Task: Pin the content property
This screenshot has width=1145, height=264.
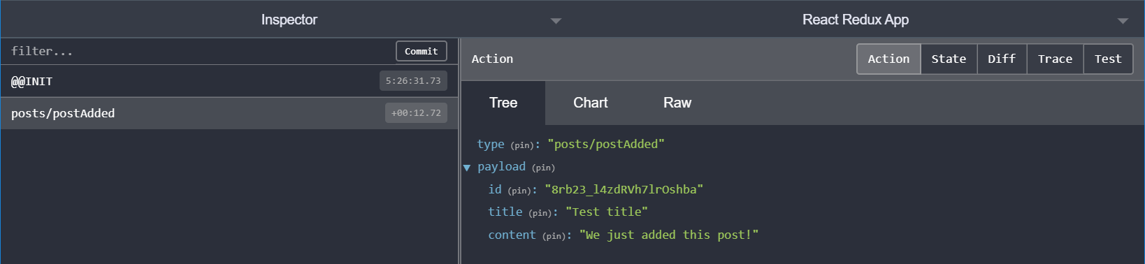Action: pos(555,236)
